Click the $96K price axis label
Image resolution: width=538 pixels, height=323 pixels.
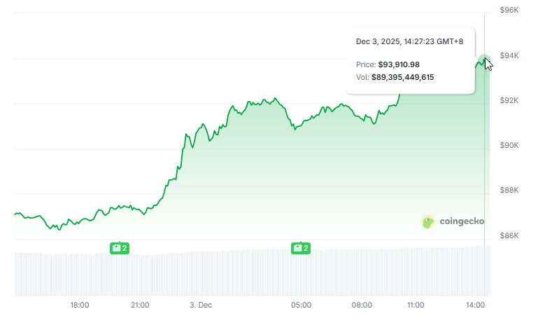(509, 11)
